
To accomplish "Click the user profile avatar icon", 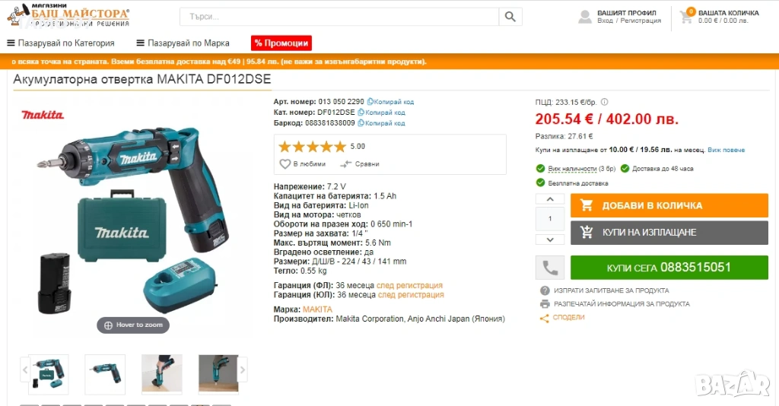I will pos(585,17).
